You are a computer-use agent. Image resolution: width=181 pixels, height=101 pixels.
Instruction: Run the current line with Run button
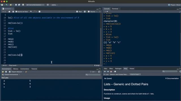79,12
